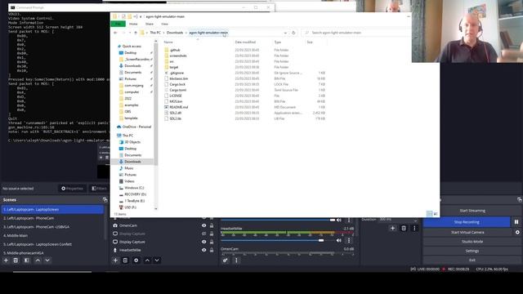
Task: Pause the recording
Action: [516, 222]
